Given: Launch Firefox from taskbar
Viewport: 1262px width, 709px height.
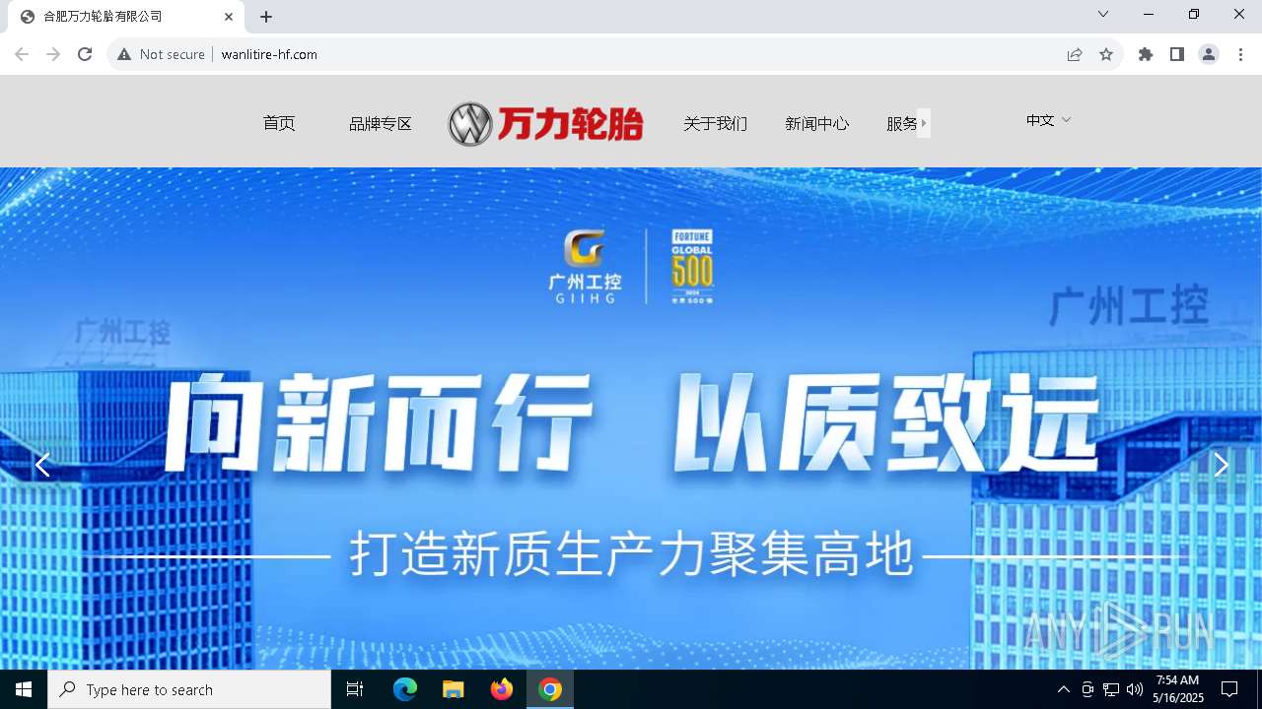Looking at the screenshot, I should pyautogui.click(x=502, y=689).
